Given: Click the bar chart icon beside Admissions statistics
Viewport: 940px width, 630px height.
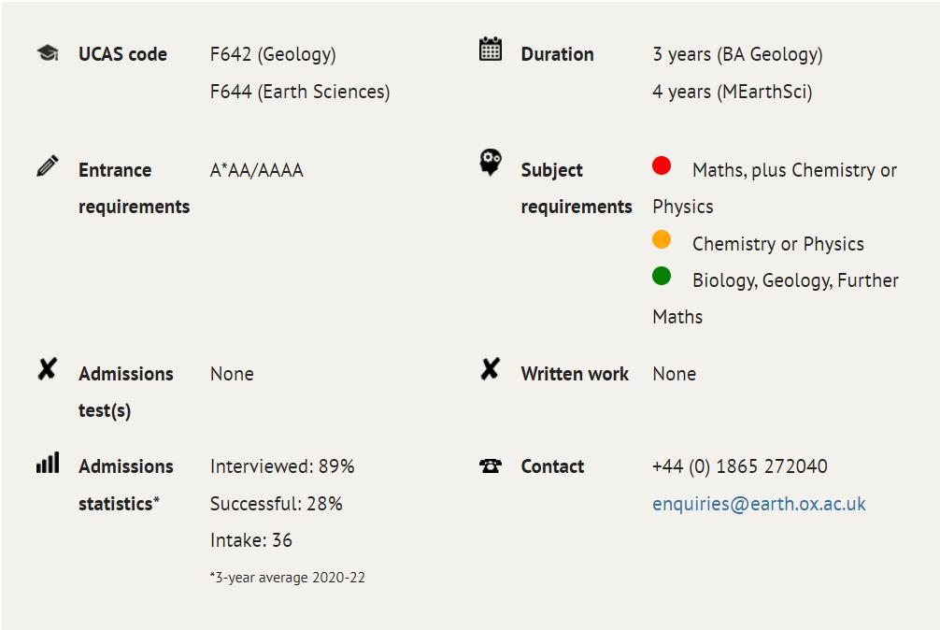Looking at the screenshot, I should point(48,463).
